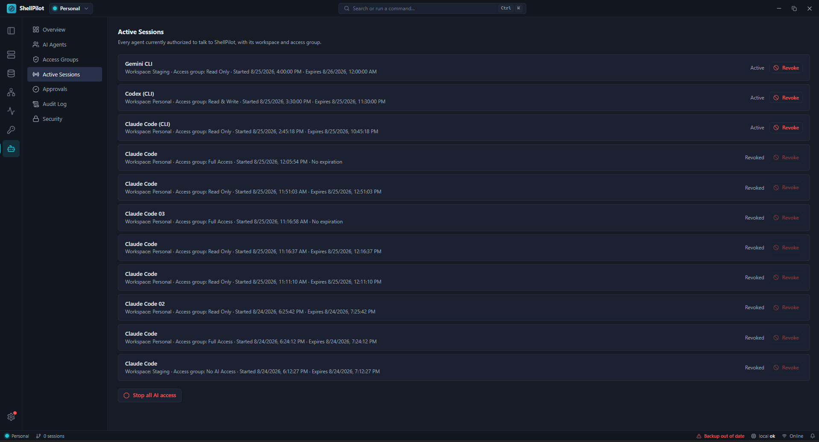Revoke the Claude Code (CLI) session

[786, 128]
